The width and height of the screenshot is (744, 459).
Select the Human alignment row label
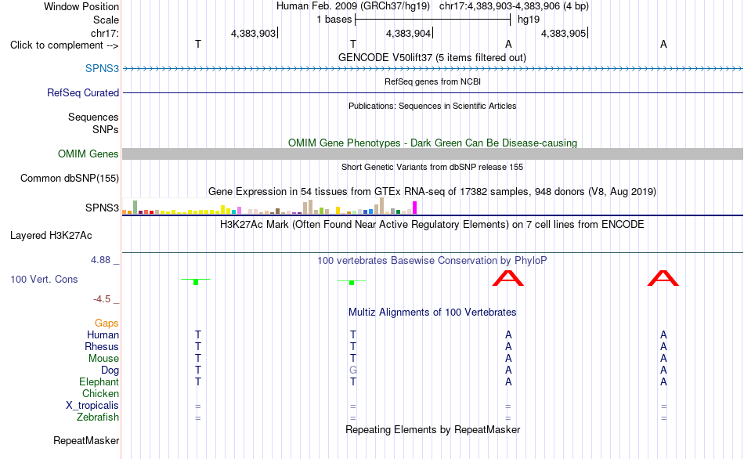click(103, 334)
